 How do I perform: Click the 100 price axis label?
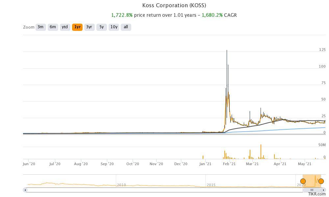pos(322,66)
